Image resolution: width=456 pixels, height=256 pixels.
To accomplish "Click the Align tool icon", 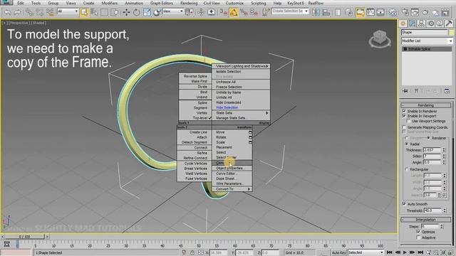I will [x=326, y=12].
